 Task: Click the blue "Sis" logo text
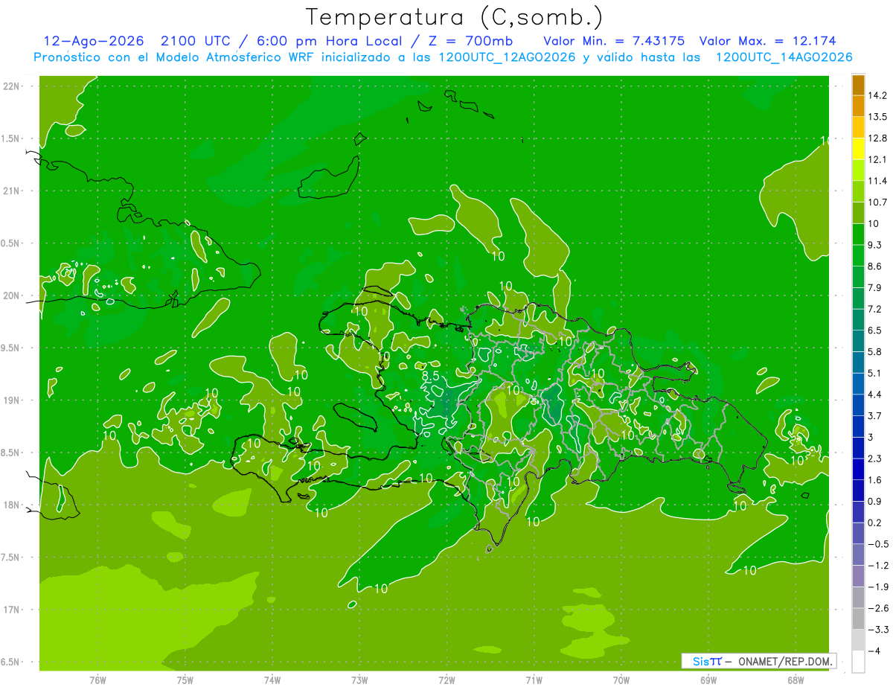[700, 661]
